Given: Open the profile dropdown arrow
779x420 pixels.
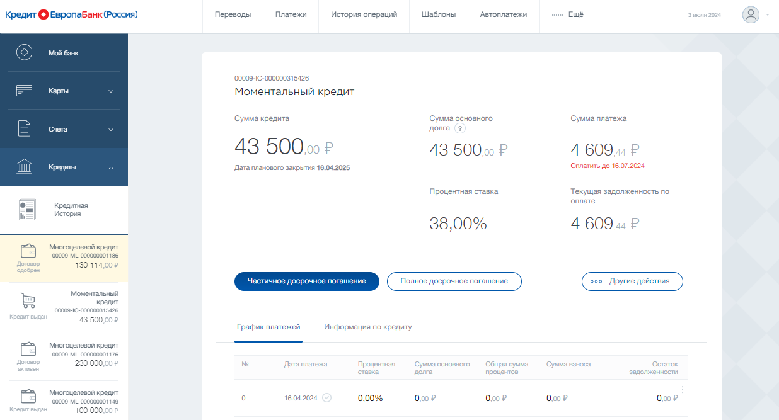Looking at the screenshot, I should 768,15.
